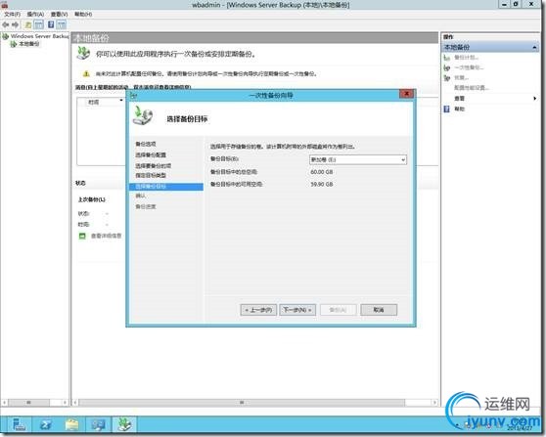The image size is (546, 437).
Task: Click 备份计划... in the Actions pane
Action: (x=467, y=58)
